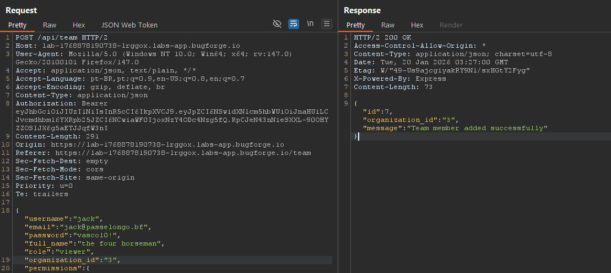Click the JWT token string in Authorization
Image resolution: width=611 pixels, height=273 pixels.
tap(172, 120)
